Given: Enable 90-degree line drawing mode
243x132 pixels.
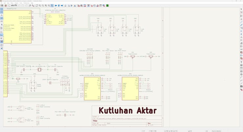Looking at the screenshot, I should pos(2,35).
